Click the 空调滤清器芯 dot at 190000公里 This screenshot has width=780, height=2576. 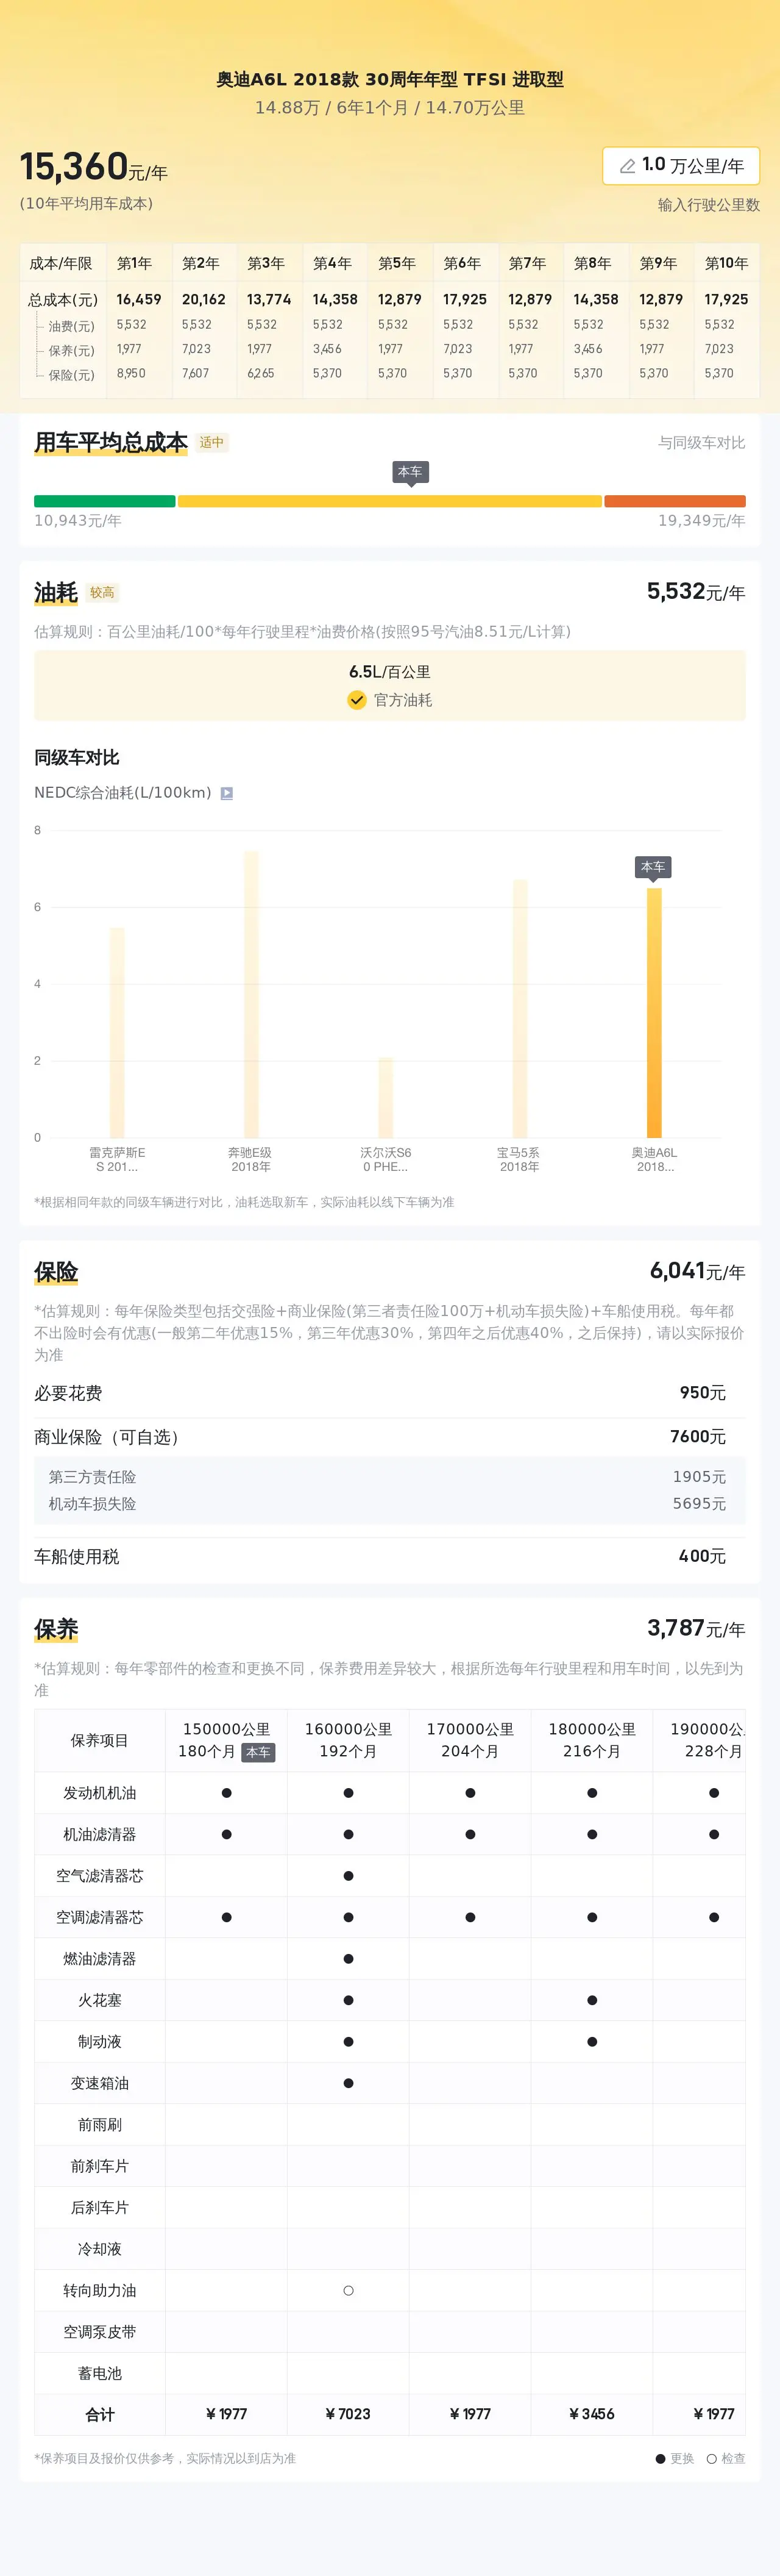tap(714, 1917)
